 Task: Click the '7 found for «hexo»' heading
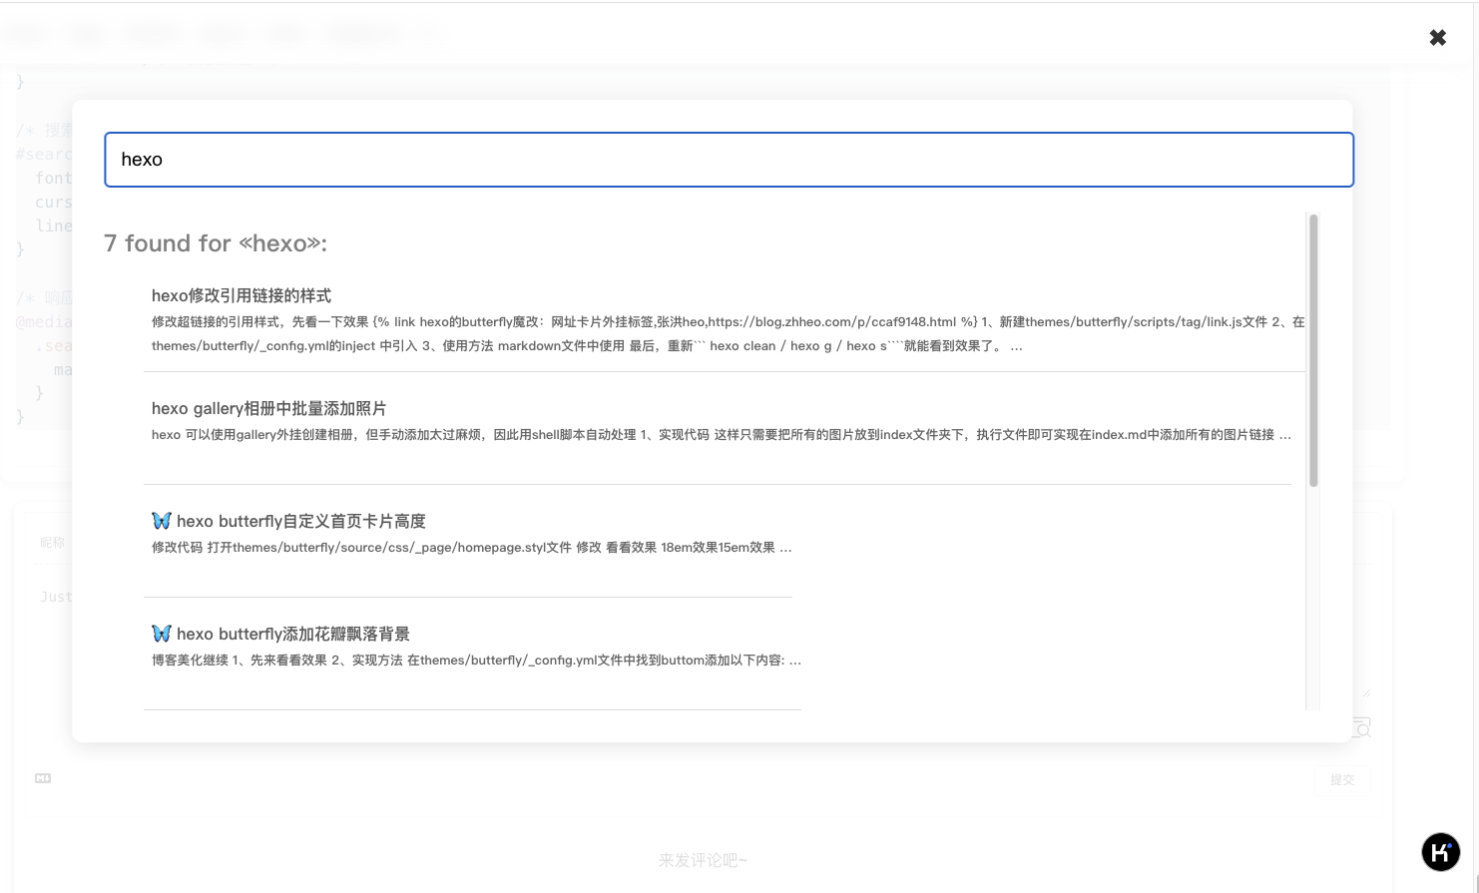tap(216, 243)
